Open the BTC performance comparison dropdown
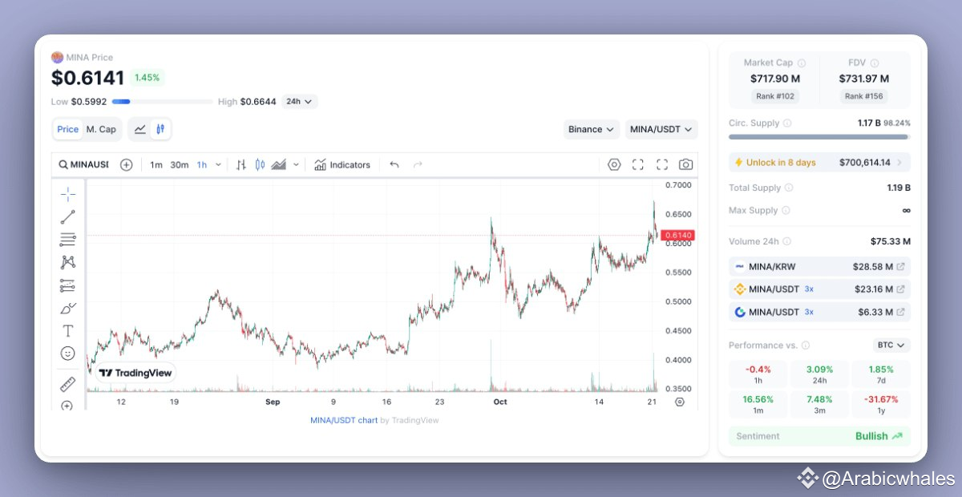Screen dimensions: 962x497 coord(891,345)
